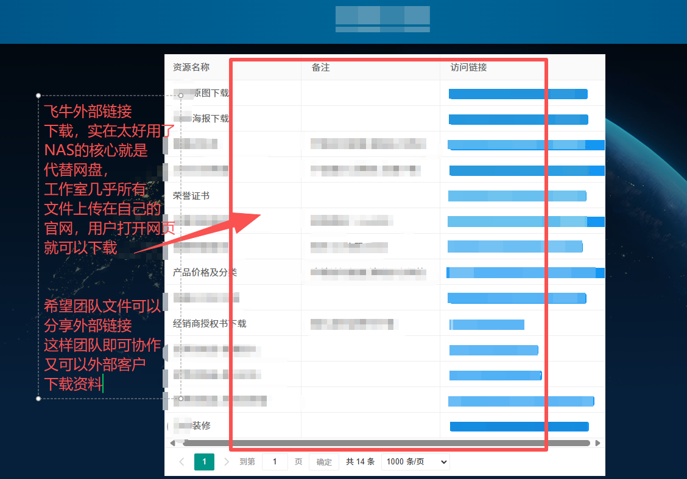Screen dimensions: 687x479
Task: Click the 访问链接 column header
Action: (468, 67)
